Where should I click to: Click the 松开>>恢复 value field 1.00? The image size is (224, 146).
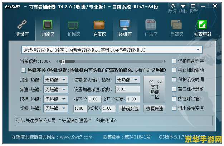pos(133,99)
